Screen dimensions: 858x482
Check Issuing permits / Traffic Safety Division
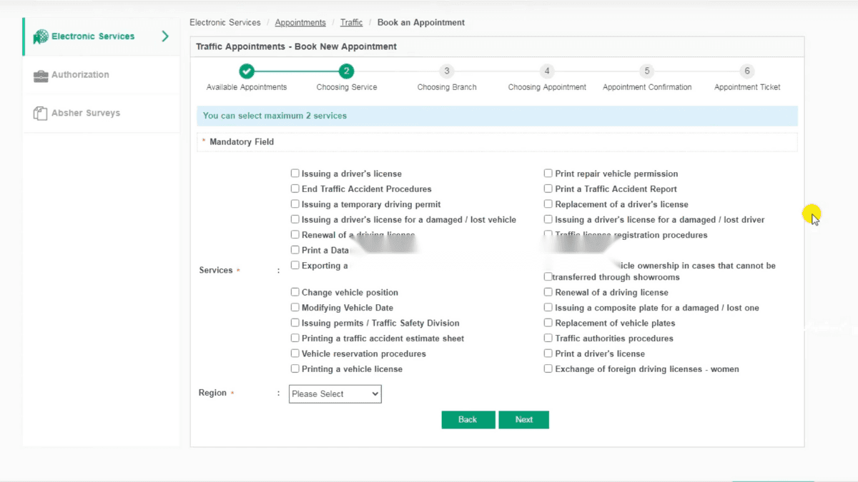click(x=295, y=323)
